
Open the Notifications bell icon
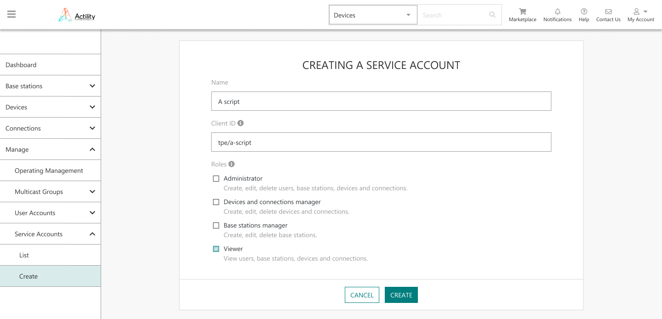[x=557, y=11]
